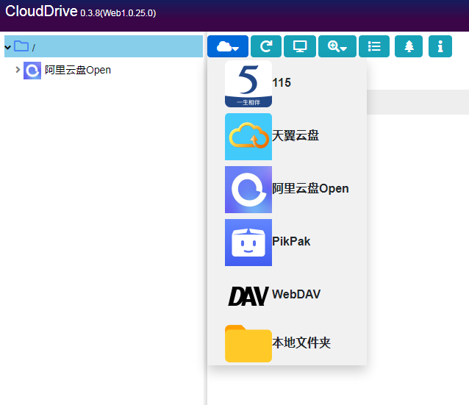Choose 阿里云盘Open from the dropdown menu
Screen dimensions: 469x405
310,188
